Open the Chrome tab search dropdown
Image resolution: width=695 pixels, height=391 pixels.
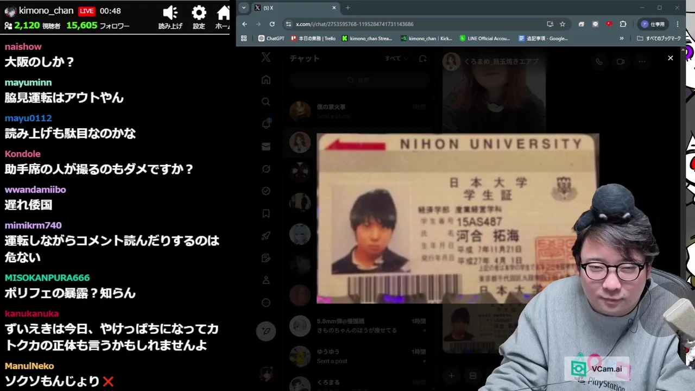point(244,8)
